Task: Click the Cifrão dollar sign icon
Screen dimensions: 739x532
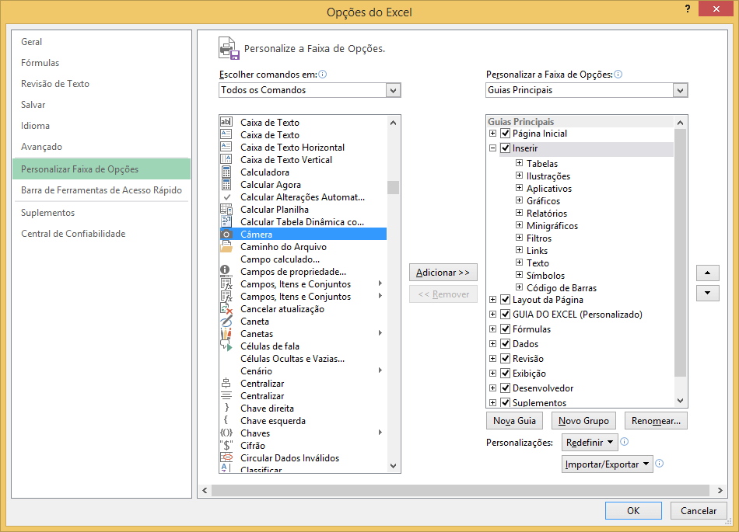Action: tap(226, 446)
